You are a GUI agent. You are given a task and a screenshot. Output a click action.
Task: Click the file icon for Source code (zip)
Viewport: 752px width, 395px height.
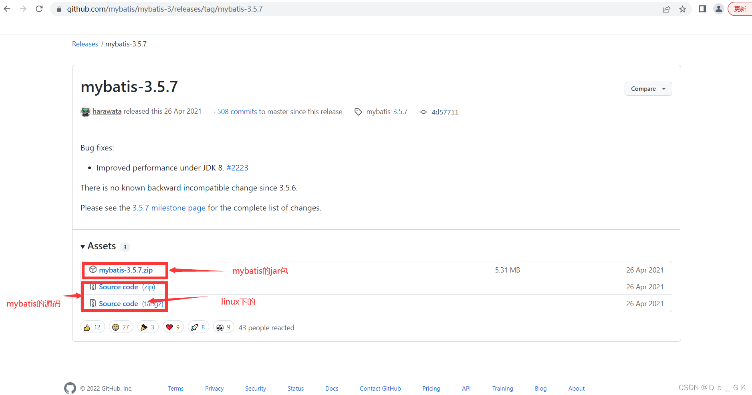93,287
